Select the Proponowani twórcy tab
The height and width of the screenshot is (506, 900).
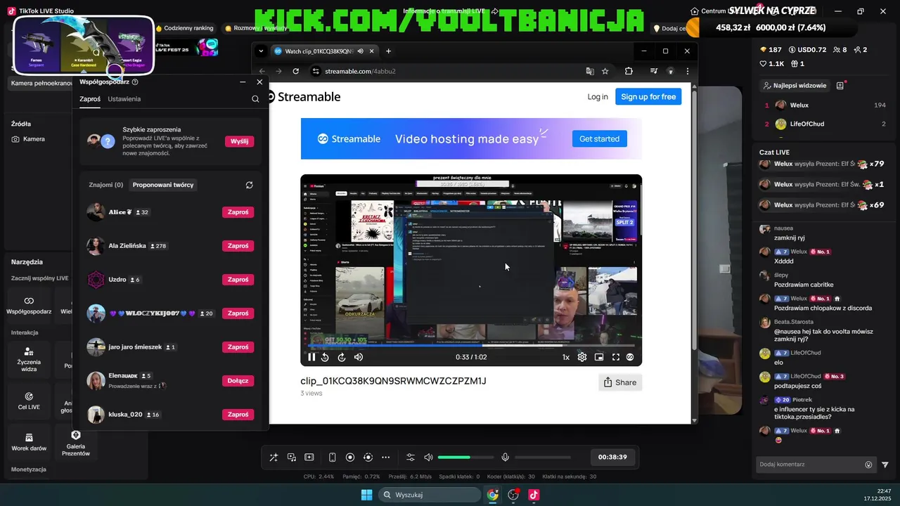pos(163,185)
